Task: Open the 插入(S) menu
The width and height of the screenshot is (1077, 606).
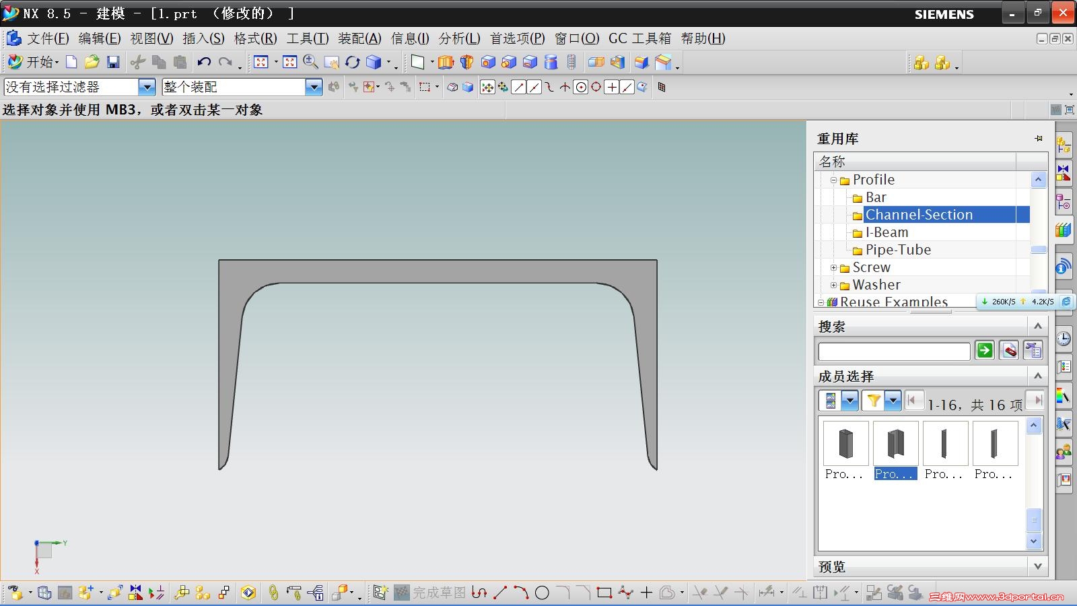Action: click(x=203, y=38)
